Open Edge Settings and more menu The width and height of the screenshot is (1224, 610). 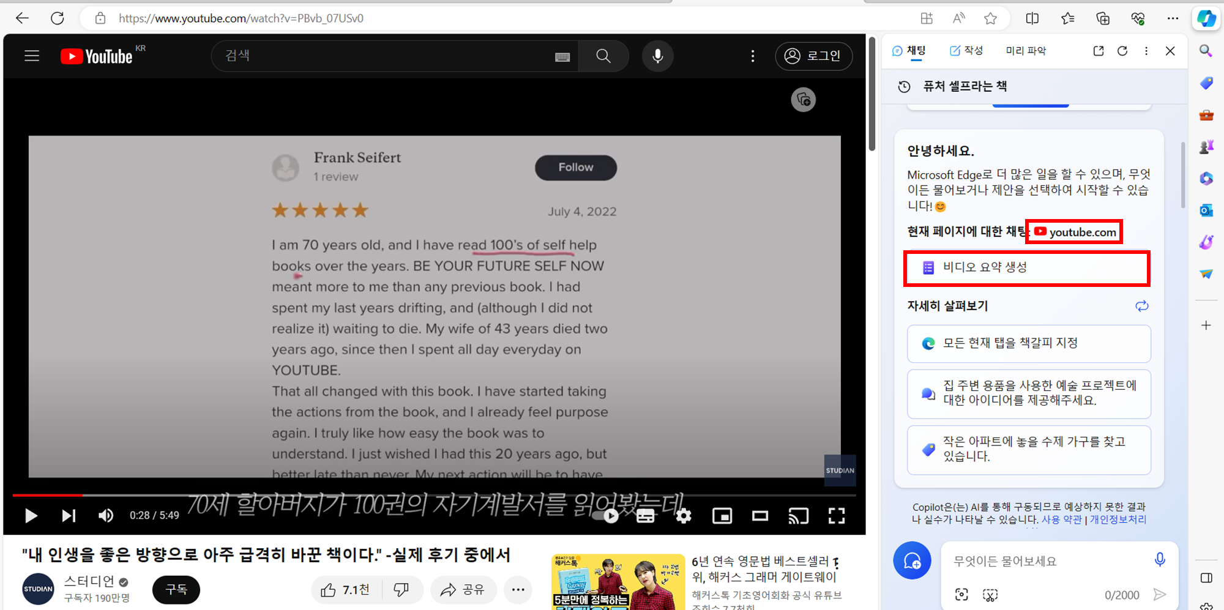1173,18
